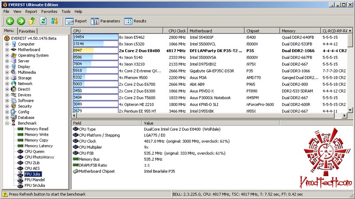
Task: Go up one level with the up arrow icon
Action: pyautogui.click(x=32, y=21)
